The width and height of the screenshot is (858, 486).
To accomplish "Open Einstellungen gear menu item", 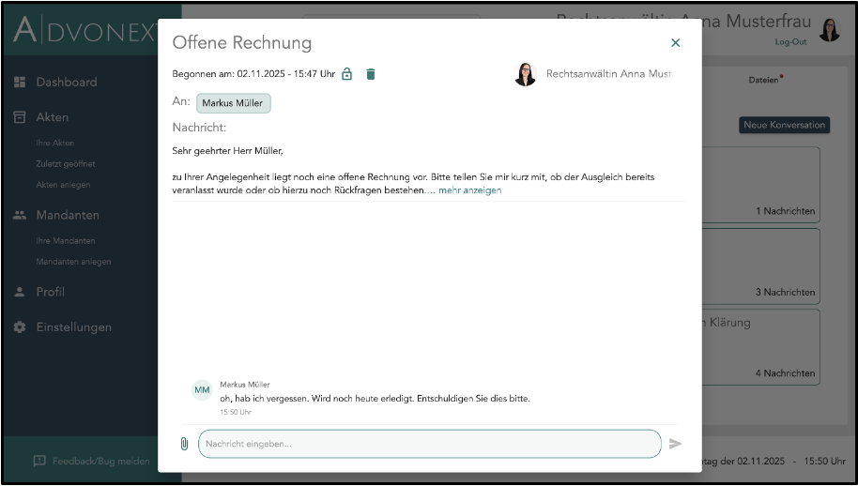I will point(73,327).
